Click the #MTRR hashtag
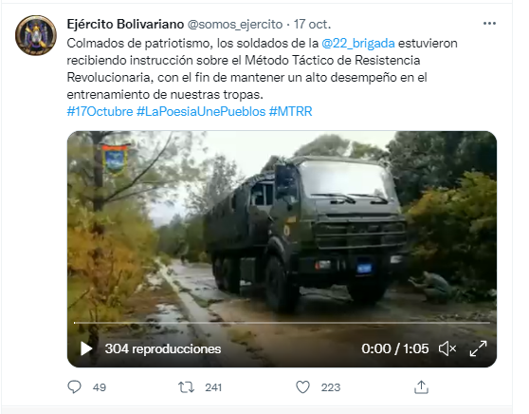Screen dimensions: 529x414 (290, 111)
